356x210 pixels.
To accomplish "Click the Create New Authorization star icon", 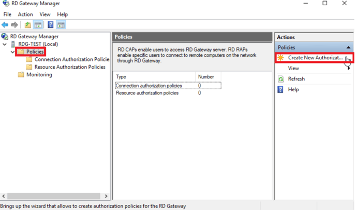I will [x=280, y=58].
